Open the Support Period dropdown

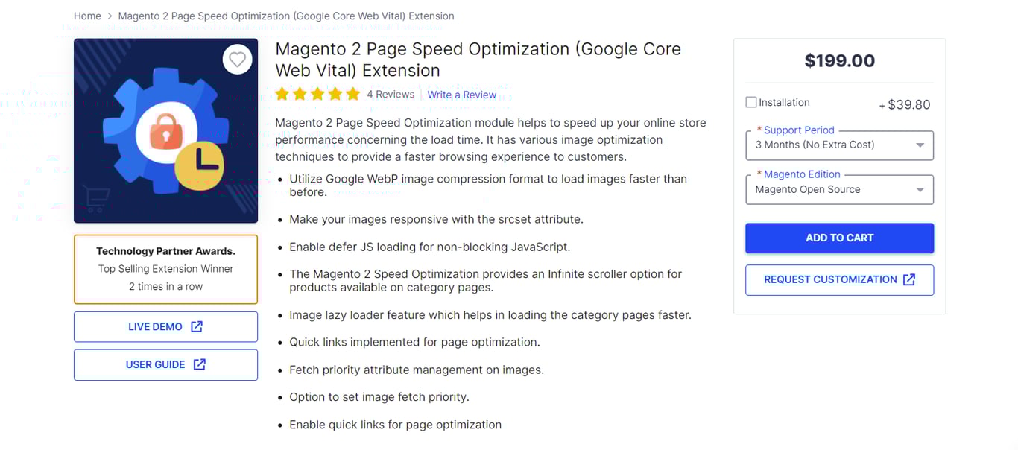(839, 145)
